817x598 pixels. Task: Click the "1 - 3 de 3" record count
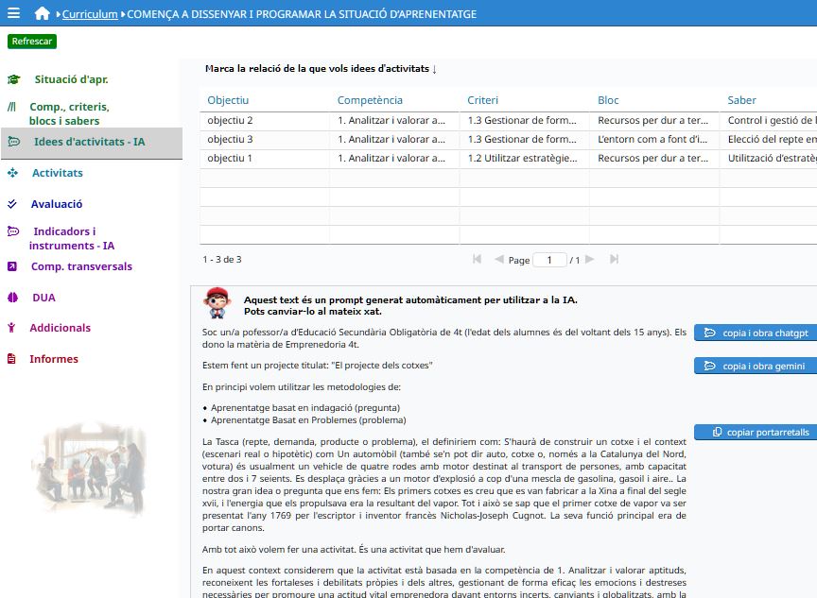tap(222, 259)
